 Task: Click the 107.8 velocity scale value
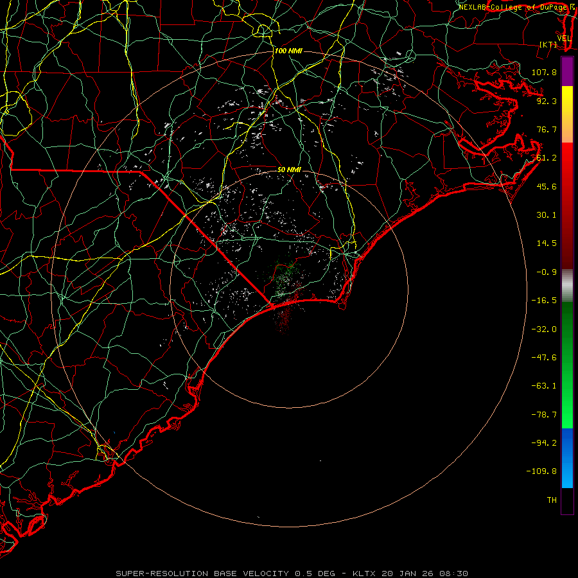click(x=544, y=72)
